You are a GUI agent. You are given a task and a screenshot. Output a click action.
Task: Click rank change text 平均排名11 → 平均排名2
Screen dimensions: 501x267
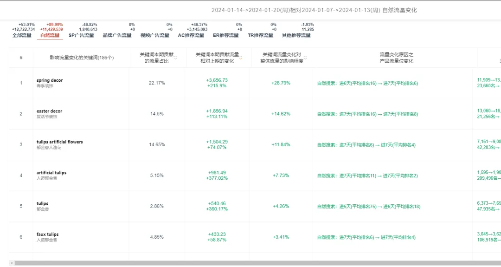[x=367, y=176]
